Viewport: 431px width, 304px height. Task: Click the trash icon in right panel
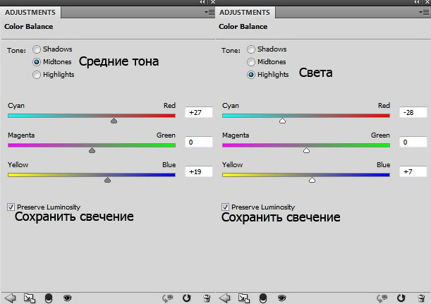[x=421, y=298]
